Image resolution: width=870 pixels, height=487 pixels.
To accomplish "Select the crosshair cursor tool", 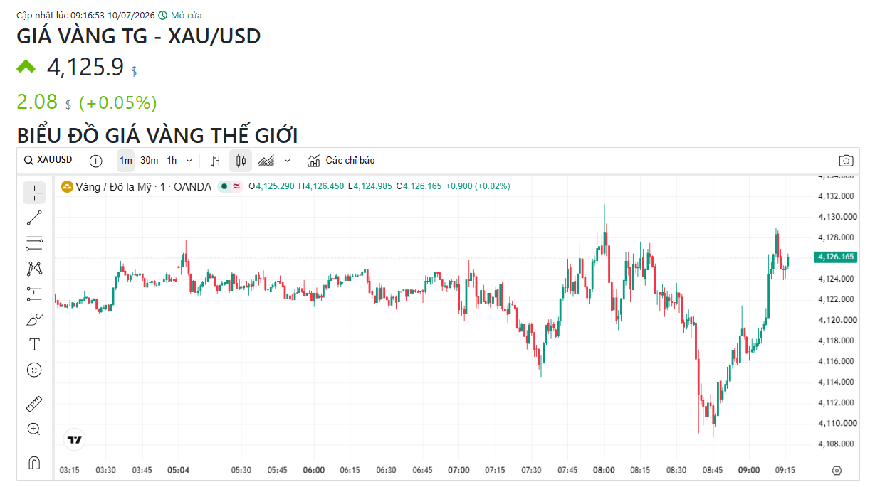I will click(x=34, y=193).
